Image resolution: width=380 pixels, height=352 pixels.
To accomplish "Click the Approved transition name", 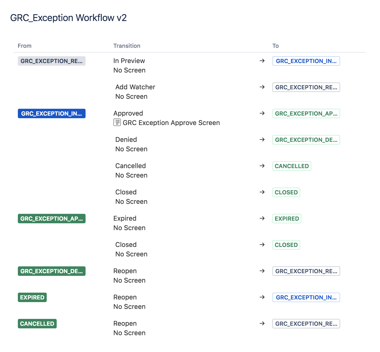I will (128, 113).
